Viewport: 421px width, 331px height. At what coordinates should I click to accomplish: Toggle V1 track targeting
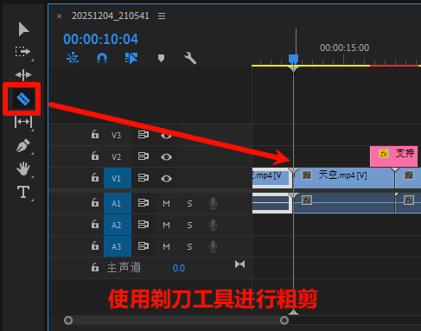click(x=118, y=178)
